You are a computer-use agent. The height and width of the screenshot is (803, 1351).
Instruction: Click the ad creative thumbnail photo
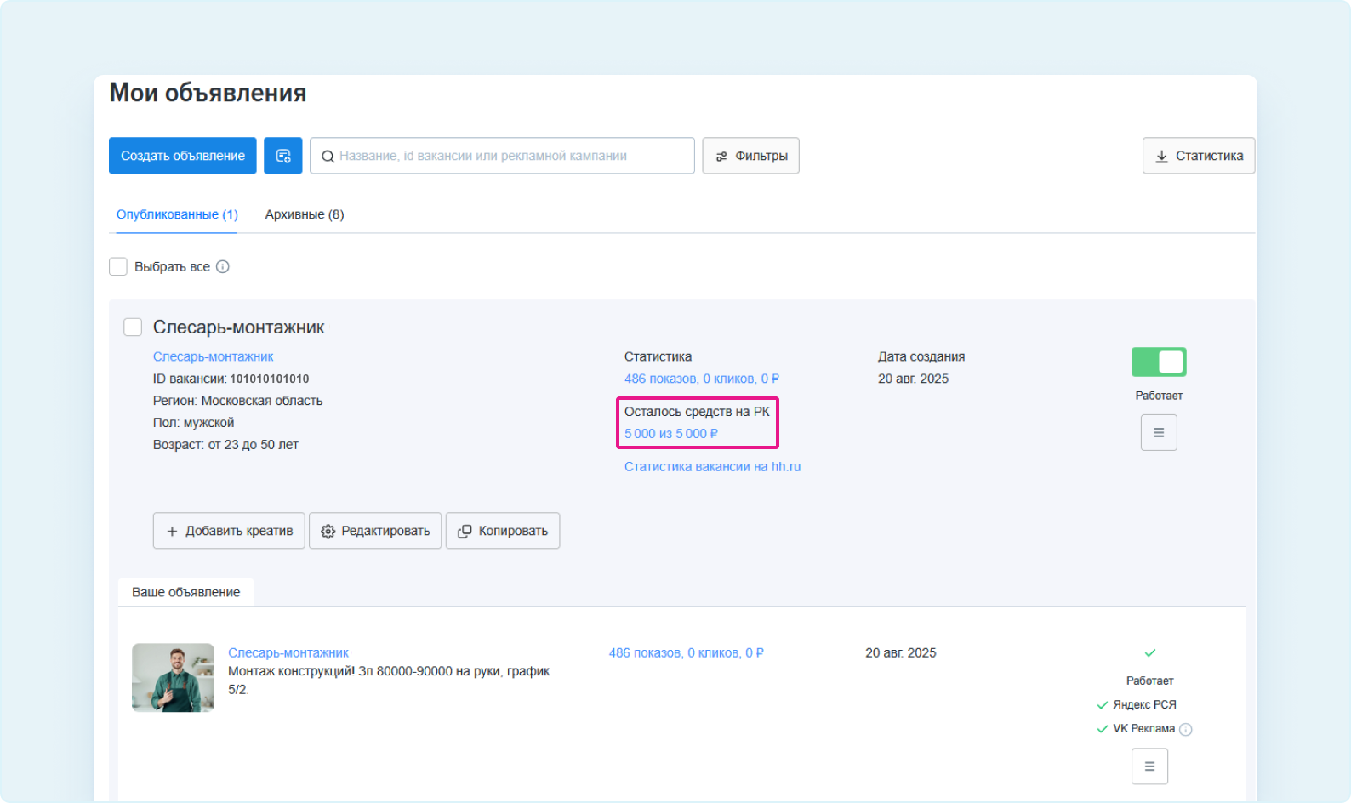(x=174, y=677)
